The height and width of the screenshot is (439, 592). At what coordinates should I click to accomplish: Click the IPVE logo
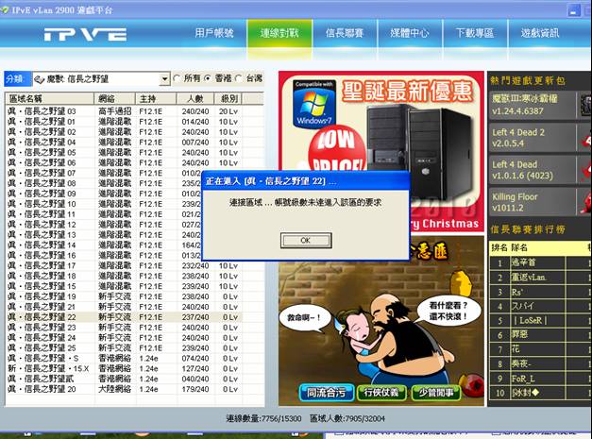(x=85, y=34)
